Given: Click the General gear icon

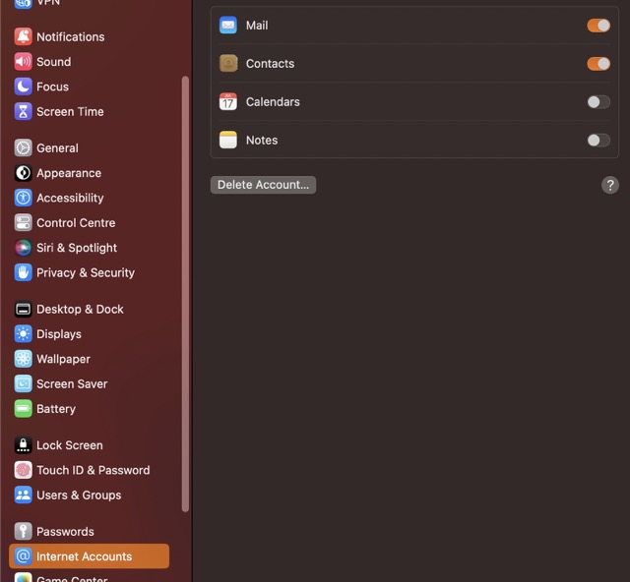Looking at the screenshot, I should tap(23, 148).
